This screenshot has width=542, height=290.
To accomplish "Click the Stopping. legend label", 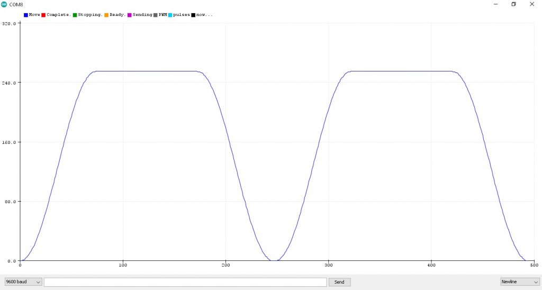I will [90, 15].
